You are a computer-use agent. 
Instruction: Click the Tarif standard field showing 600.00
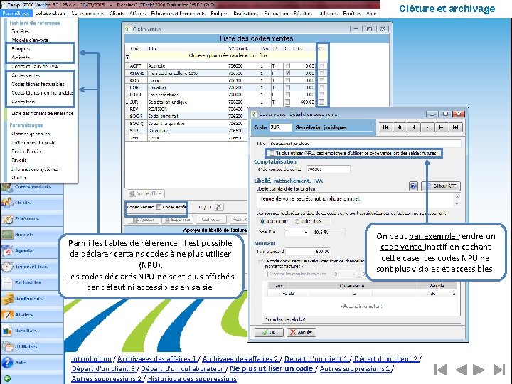coord(308,252)
